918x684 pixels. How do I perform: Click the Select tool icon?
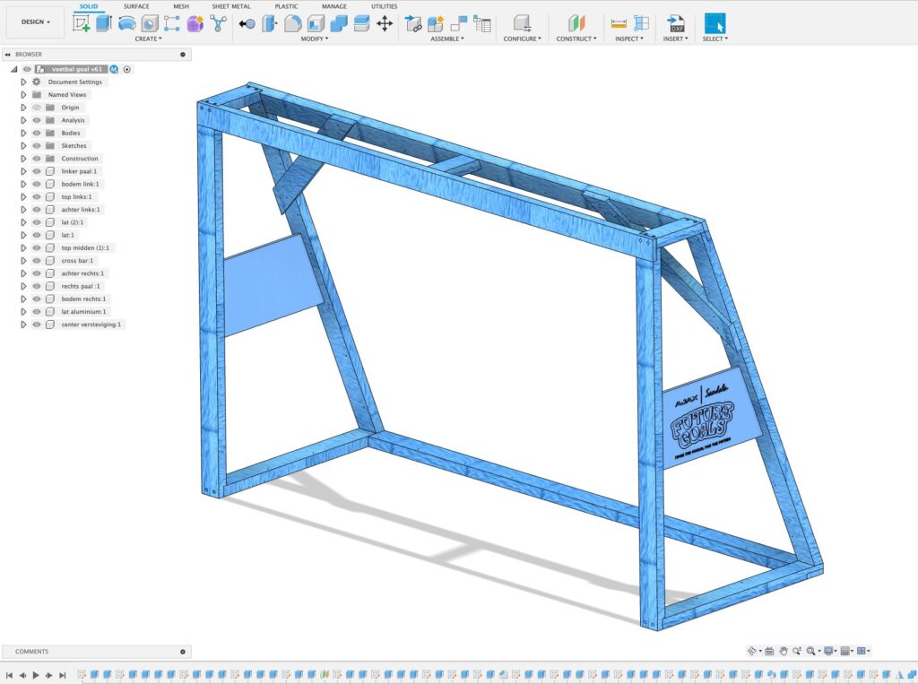coord(714,23)
